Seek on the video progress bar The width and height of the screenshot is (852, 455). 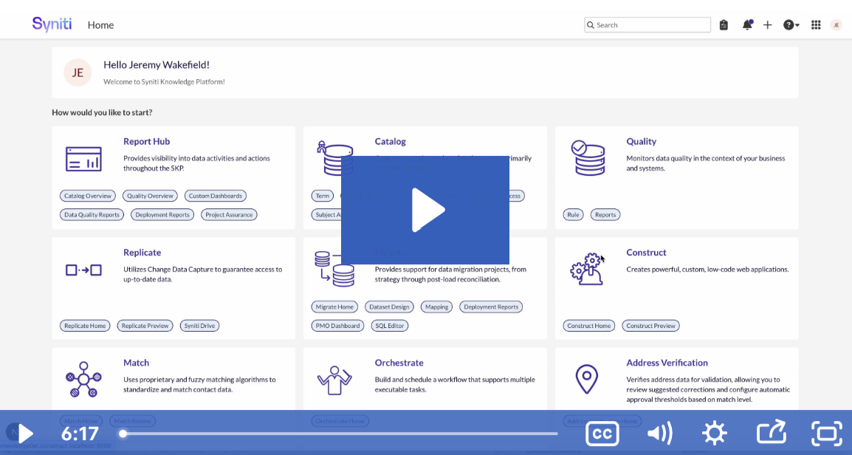[x=340, y=434]
